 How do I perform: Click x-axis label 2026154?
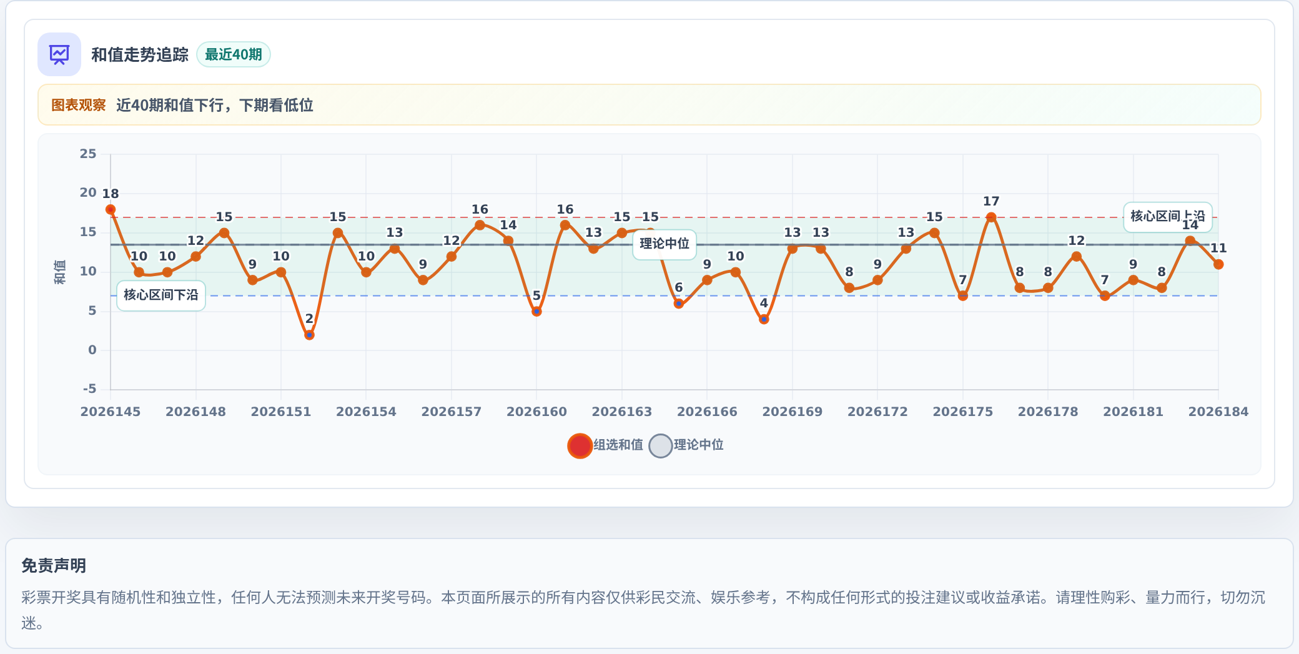366,412
